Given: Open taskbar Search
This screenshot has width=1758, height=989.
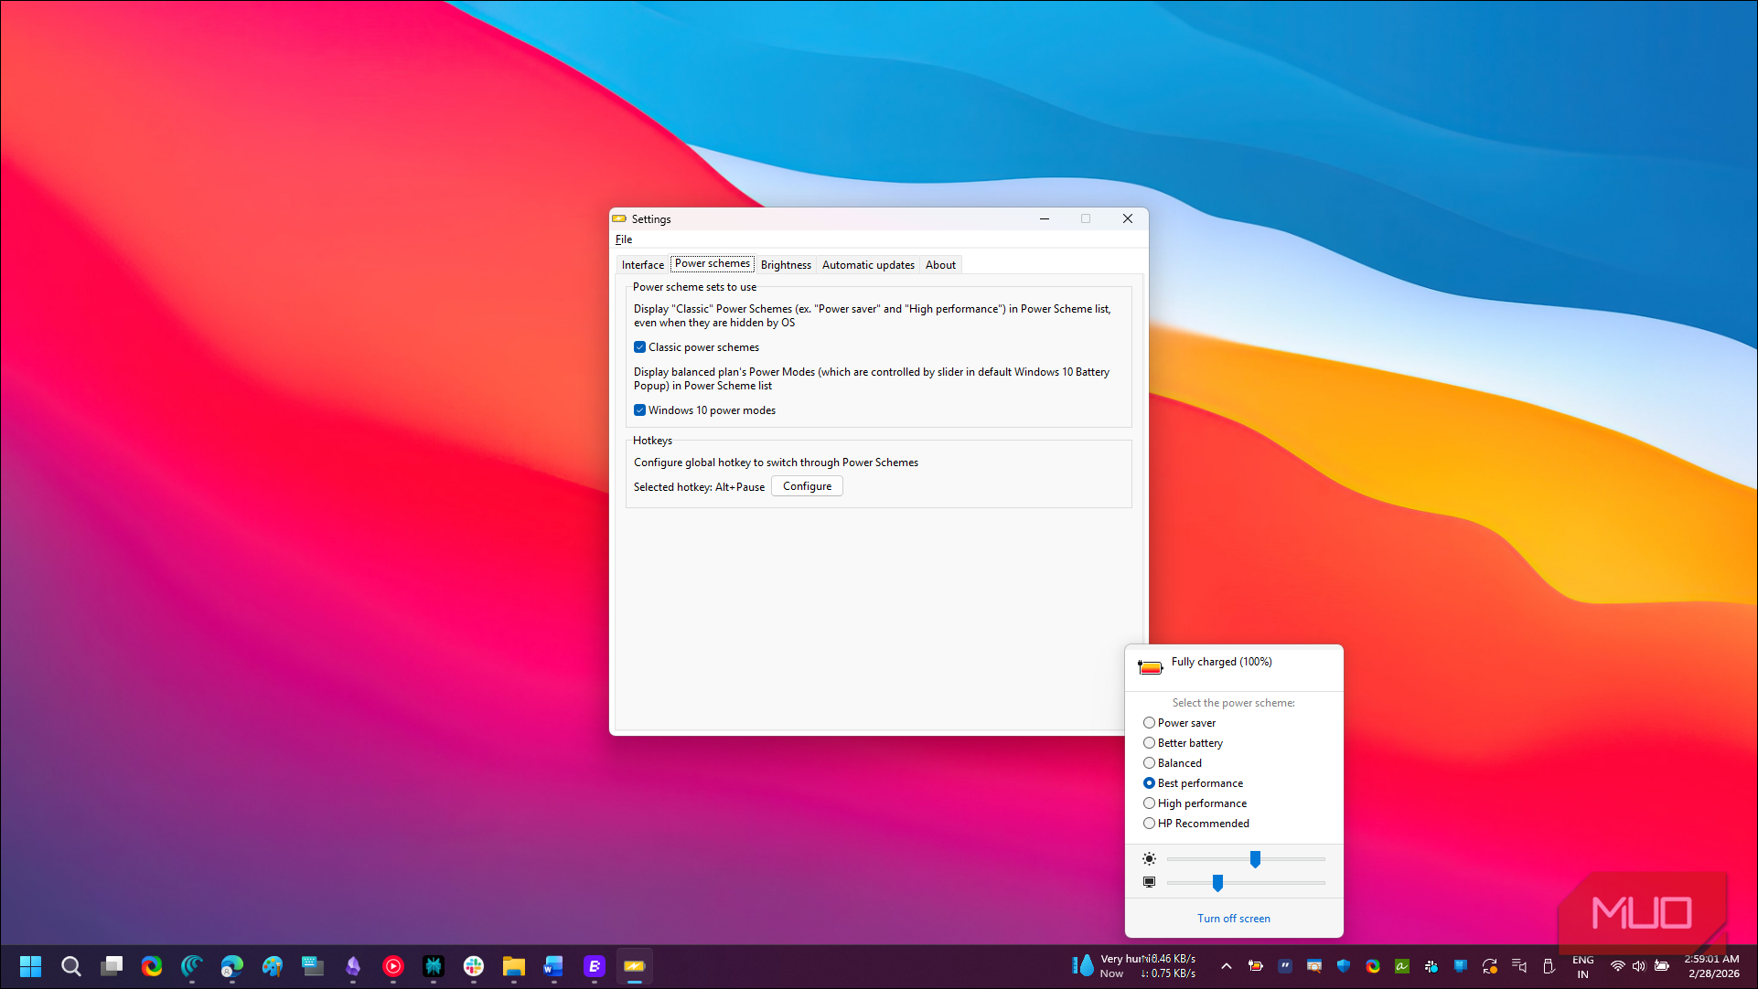Looking at the screenshot, I should click(x=70, y=966).
